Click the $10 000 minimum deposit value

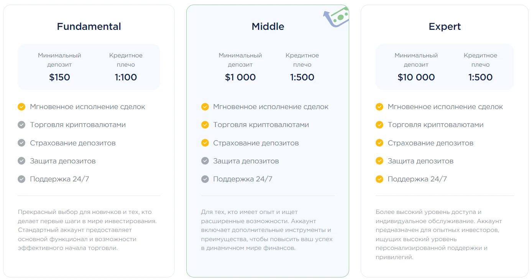point(416,77)
